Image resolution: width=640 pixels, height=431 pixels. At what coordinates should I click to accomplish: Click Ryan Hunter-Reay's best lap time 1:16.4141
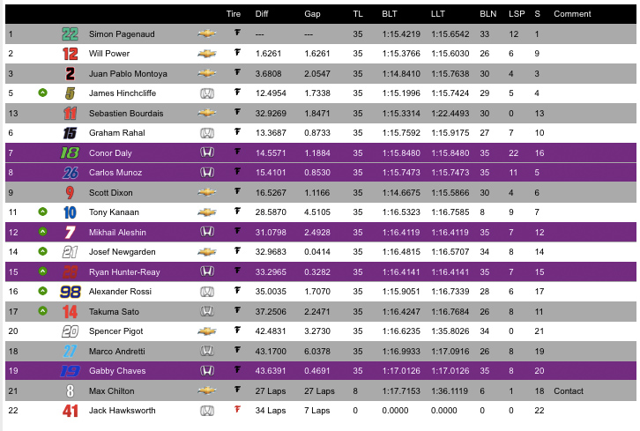401,271
